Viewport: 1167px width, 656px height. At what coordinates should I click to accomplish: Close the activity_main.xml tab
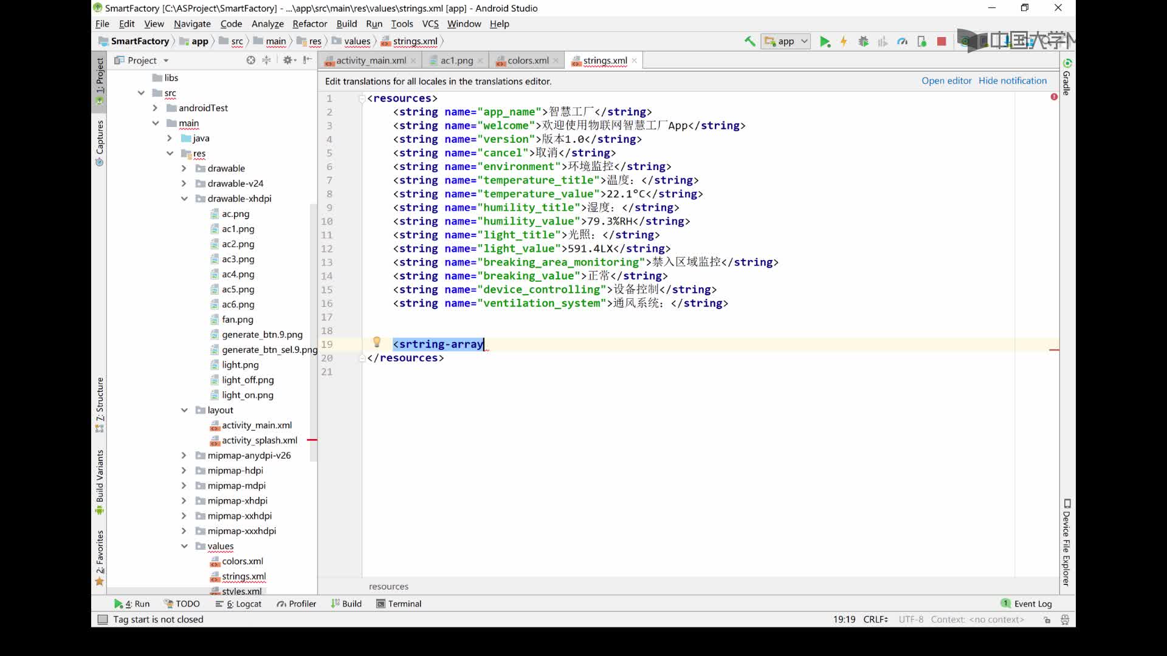tap(413, 61)
